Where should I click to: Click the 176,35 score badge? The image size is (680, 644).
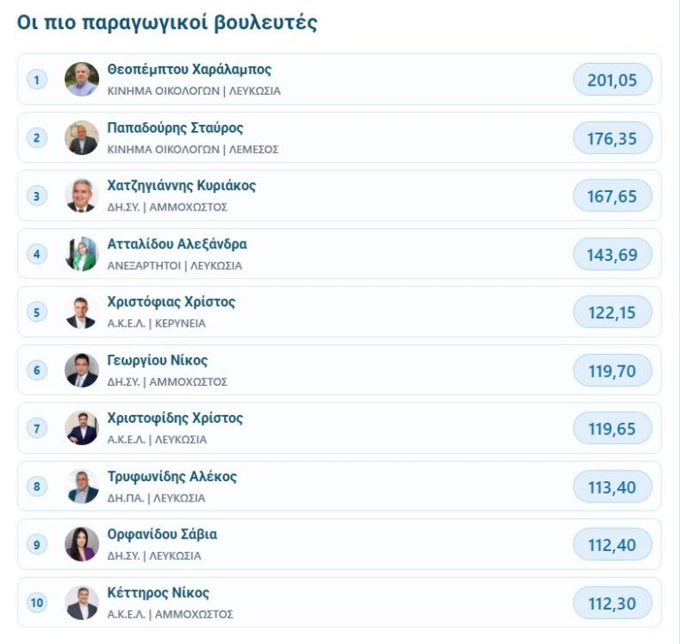coord(613,138)
